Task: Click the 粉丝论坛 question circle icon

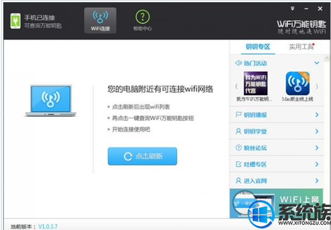Action: [238, 147]
